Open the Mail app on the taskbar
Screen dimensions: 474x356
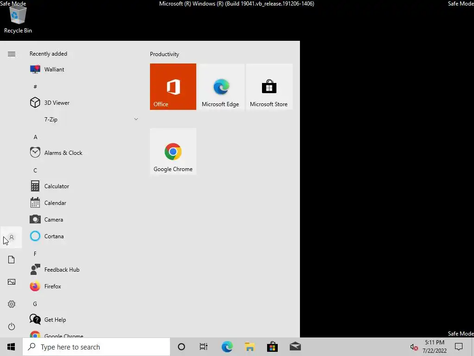pyautogui.click(x=295, y=347)
